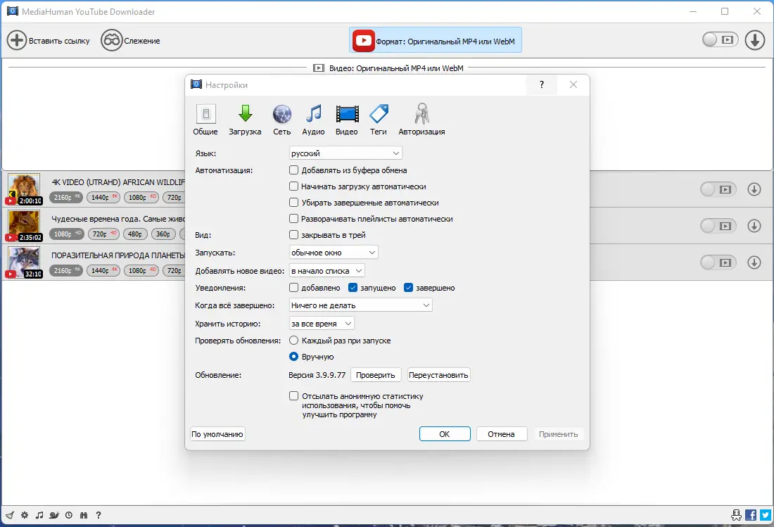Viewport: 774px width, 527px height.
Task: Start all downloads with top-right arrow
Action: (755, 40)
